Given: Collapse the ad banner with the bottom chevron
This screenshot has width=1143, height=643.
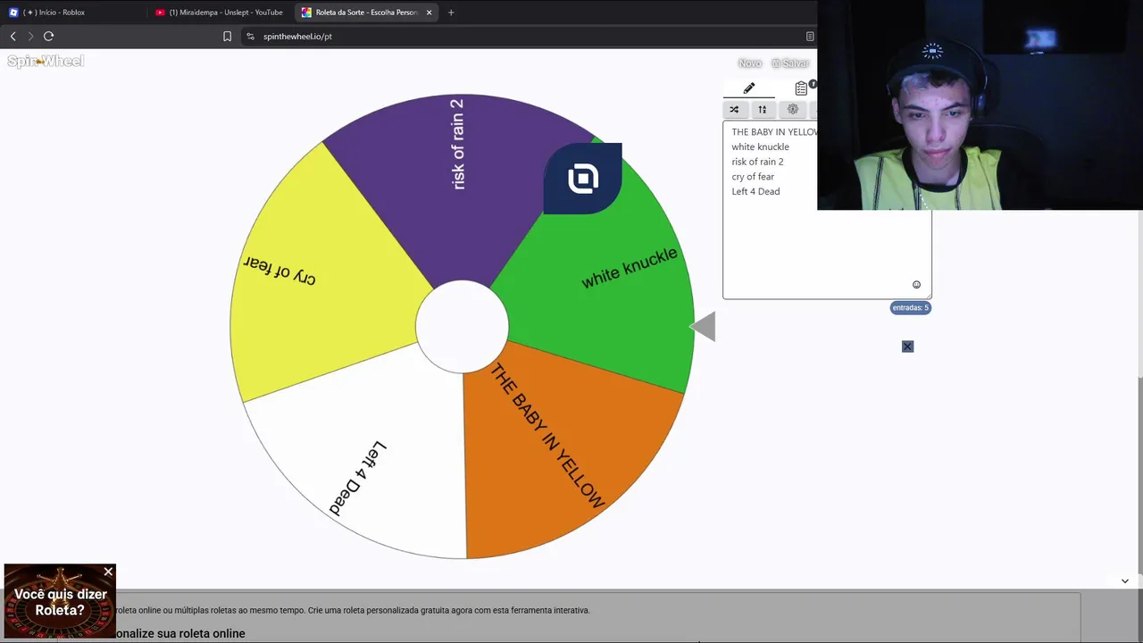Looking at the screenshot, I should pos(1125,580).
